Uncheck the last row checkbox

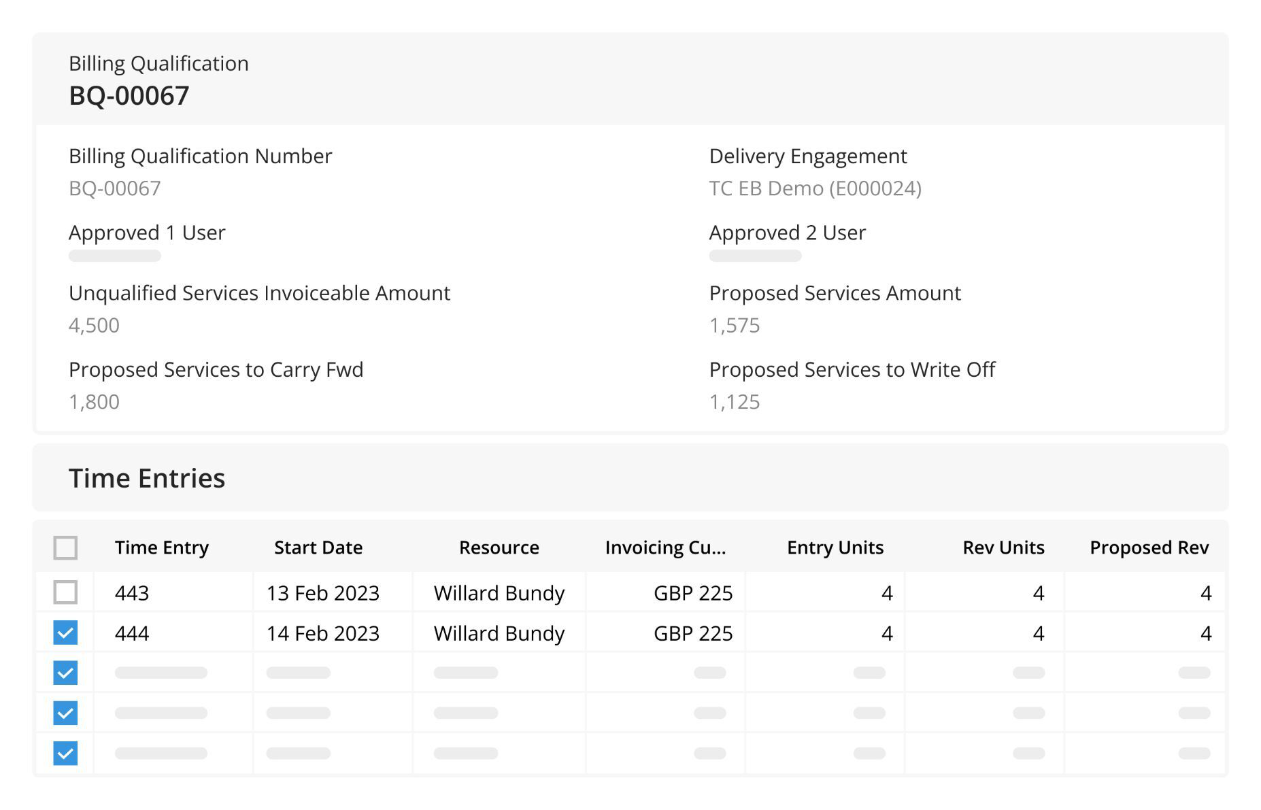65,753
